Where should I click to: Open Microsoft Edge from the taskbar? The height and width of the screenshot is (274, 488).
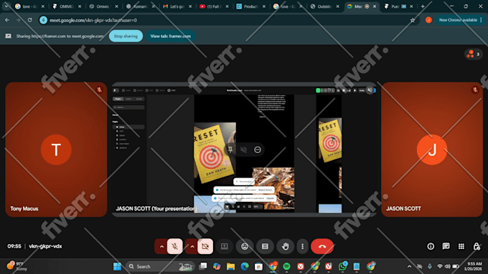click(245, 266)
